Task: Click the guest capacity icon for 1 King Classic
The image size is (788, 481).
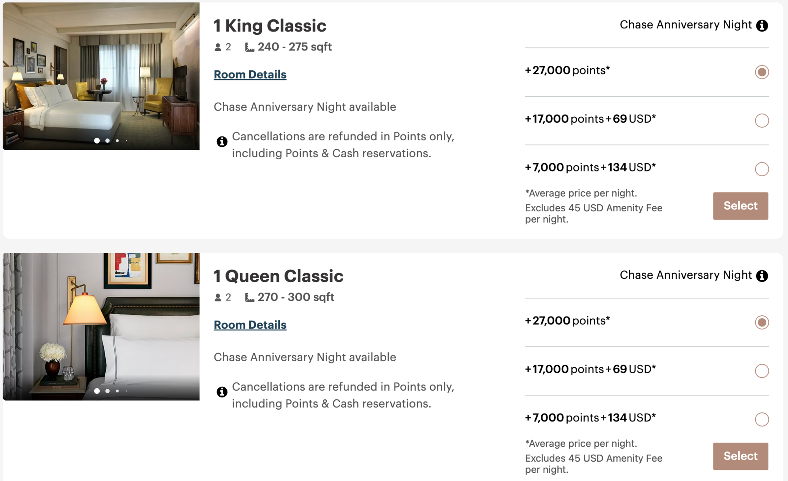Action: [x=218, y=47]
